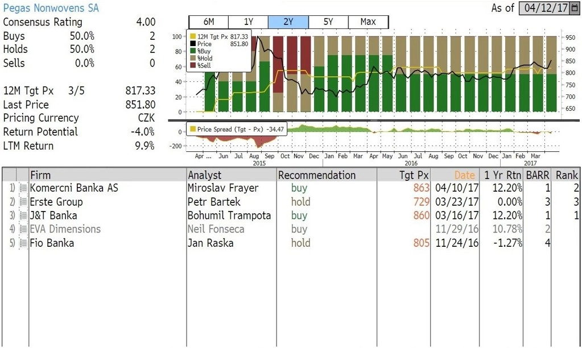
Task: Click the Pegas Nonwovens SA title link
Action: 51,8
